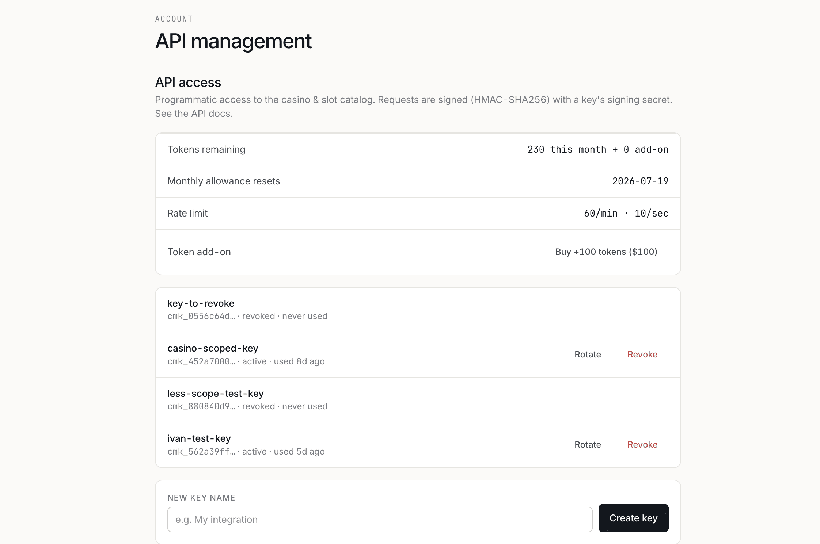The height and width of the screenshot is (544, 820).
Task: Rotate the casino-scoped-key
Action: coord(588,354)
